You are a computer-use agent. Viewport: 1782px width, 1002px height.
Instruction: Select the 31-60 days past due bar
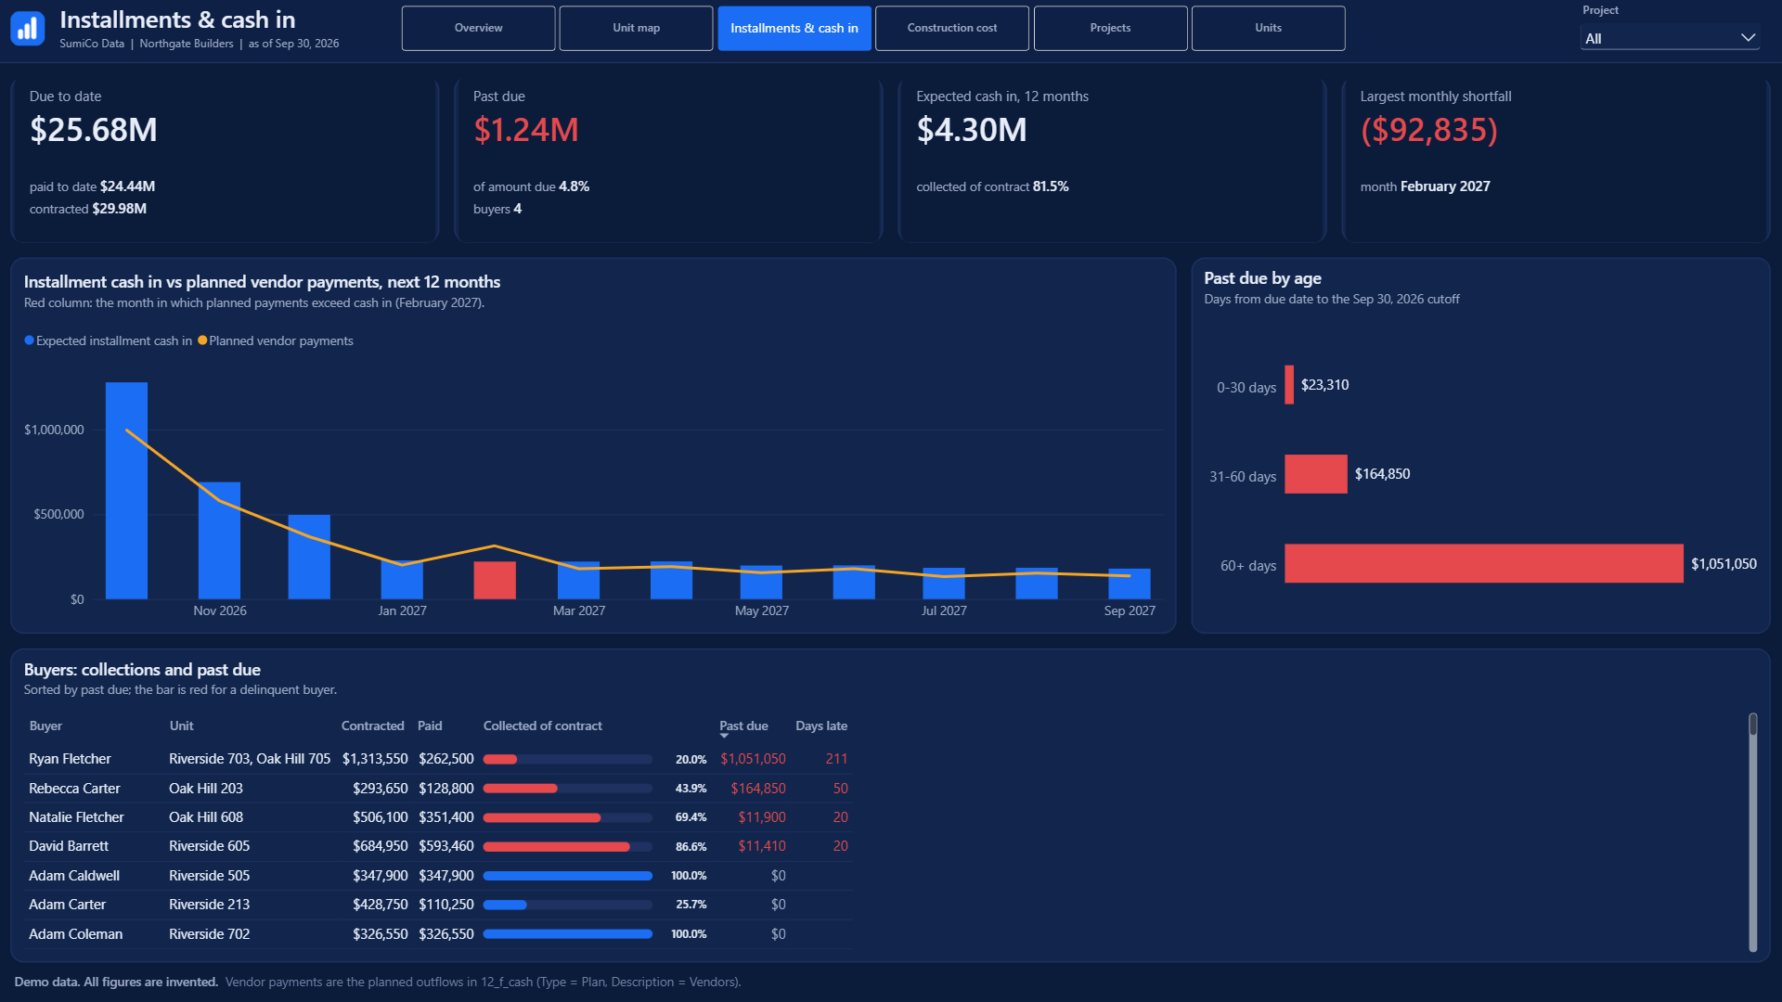point(1315,474)
